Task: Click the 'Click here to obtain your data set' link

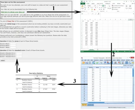Action: click(x=13, y=12)
